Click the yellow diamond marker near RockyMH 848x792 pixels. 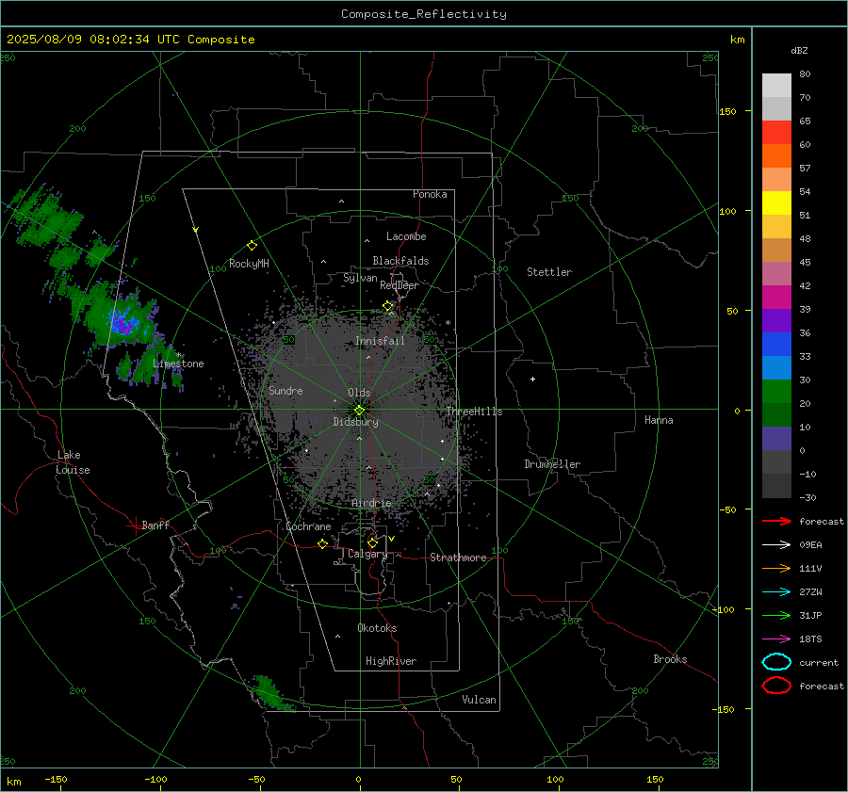(x=252, y=246)
